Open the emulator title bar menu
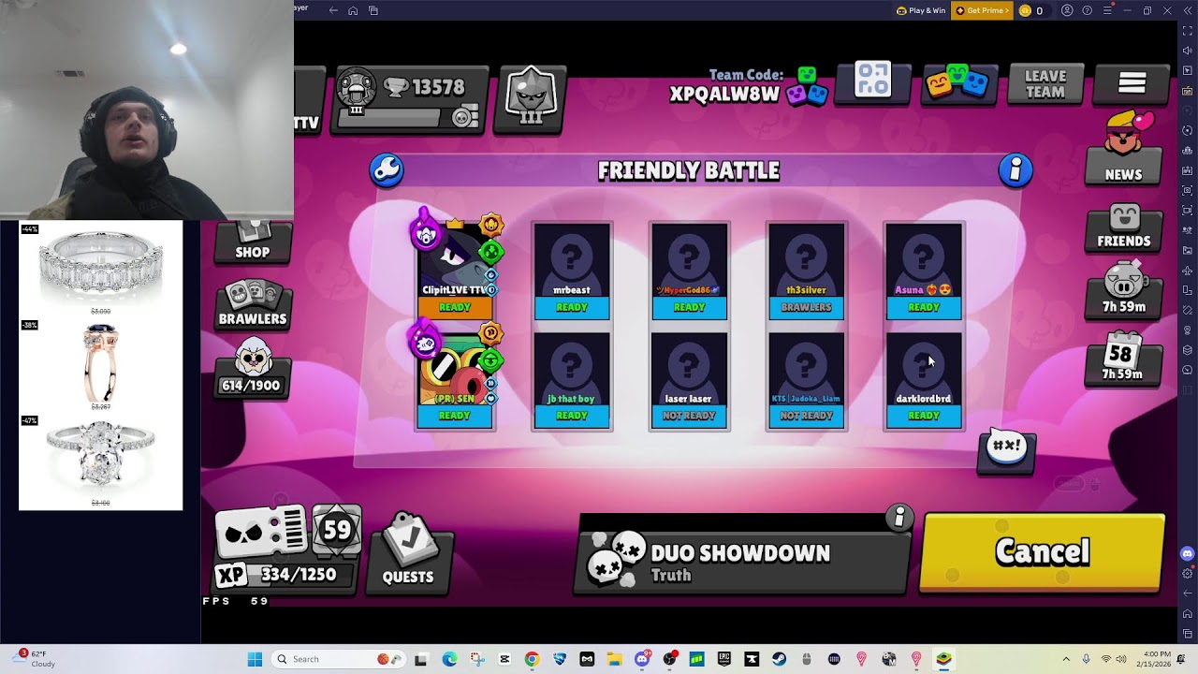Screen dimensions: 1198x674 coord(1107,10)
